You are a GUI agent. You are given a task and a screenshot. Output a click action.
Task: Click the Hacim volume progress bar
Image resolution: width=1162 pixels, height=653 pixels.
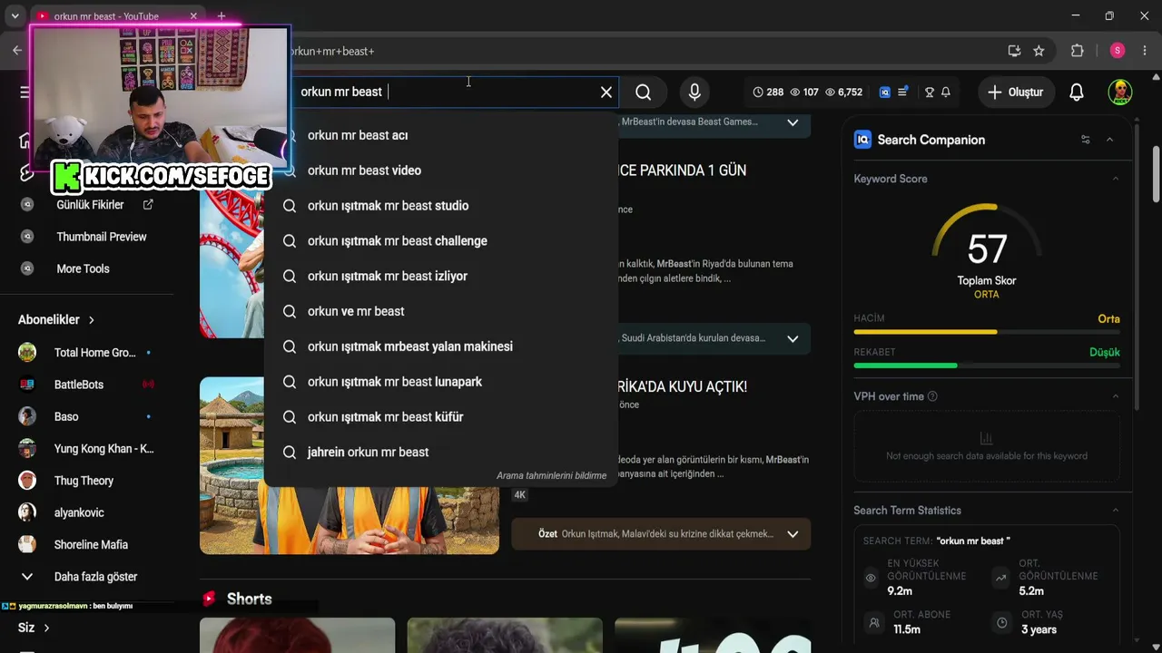pos(987,332)
